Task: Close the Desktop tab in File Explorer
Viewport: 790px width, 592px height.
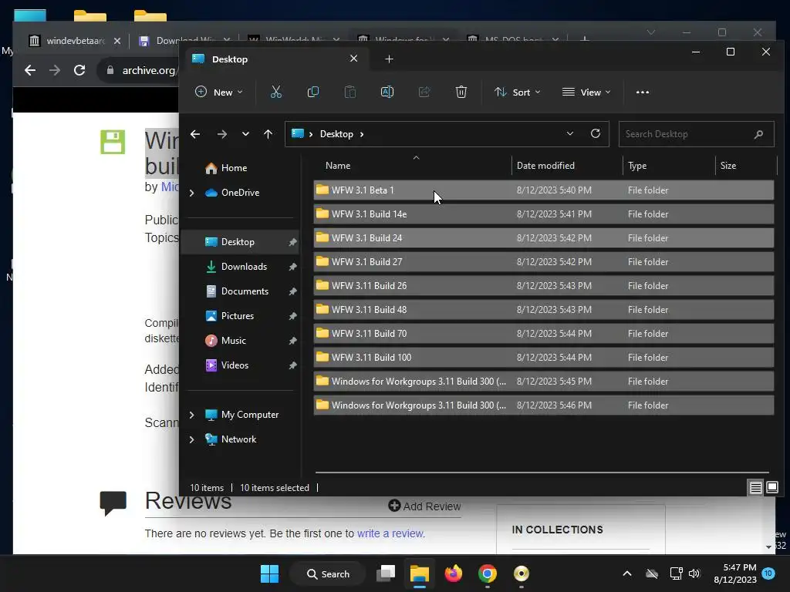Action: [353, 59]
